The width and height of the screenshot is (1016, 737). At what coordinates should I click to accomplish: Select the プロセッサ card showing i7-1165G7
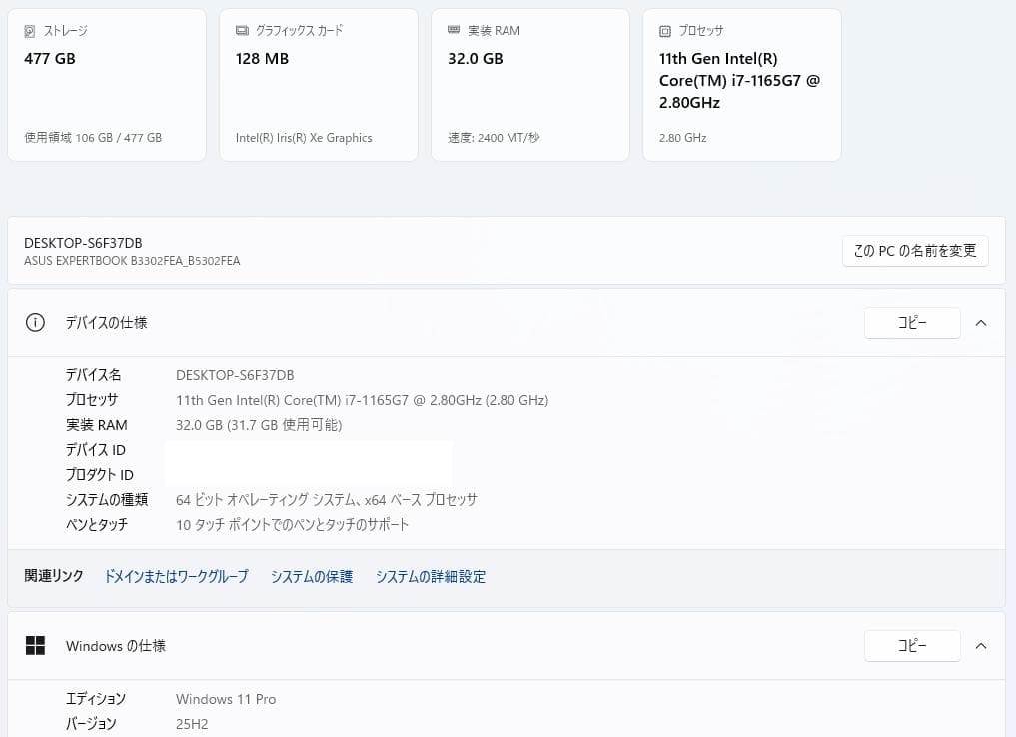click(x=741, y=84)
